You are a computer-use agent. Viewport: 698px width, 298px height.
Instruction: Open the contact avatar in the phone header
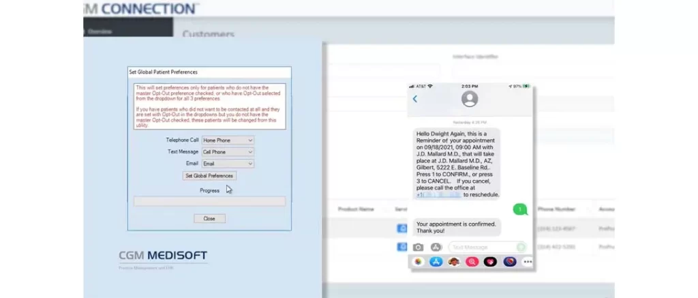[x=470, y=99]
